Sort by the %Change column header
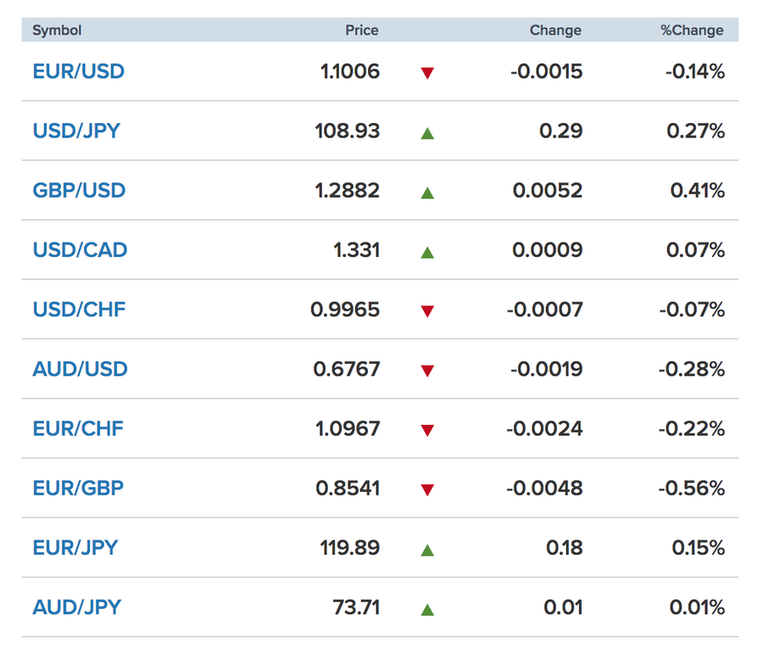The width and height of the screenshot is (763, 648). [x=692, y=31]
